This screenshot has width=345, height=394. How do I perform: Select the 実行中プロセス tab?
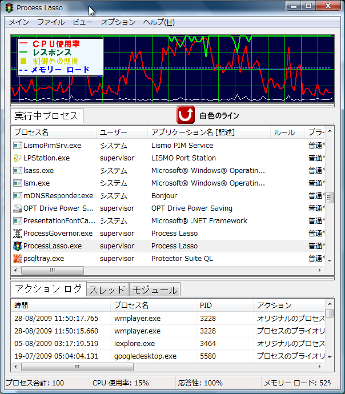point(47,116)
